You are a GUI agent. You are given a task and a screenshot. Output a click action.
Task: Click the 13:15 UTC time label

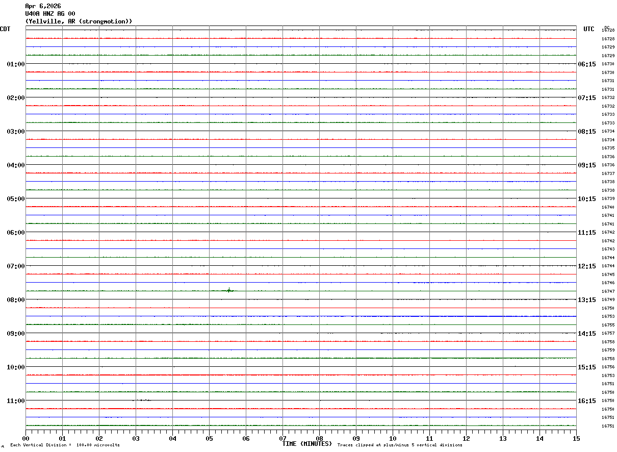586,300
